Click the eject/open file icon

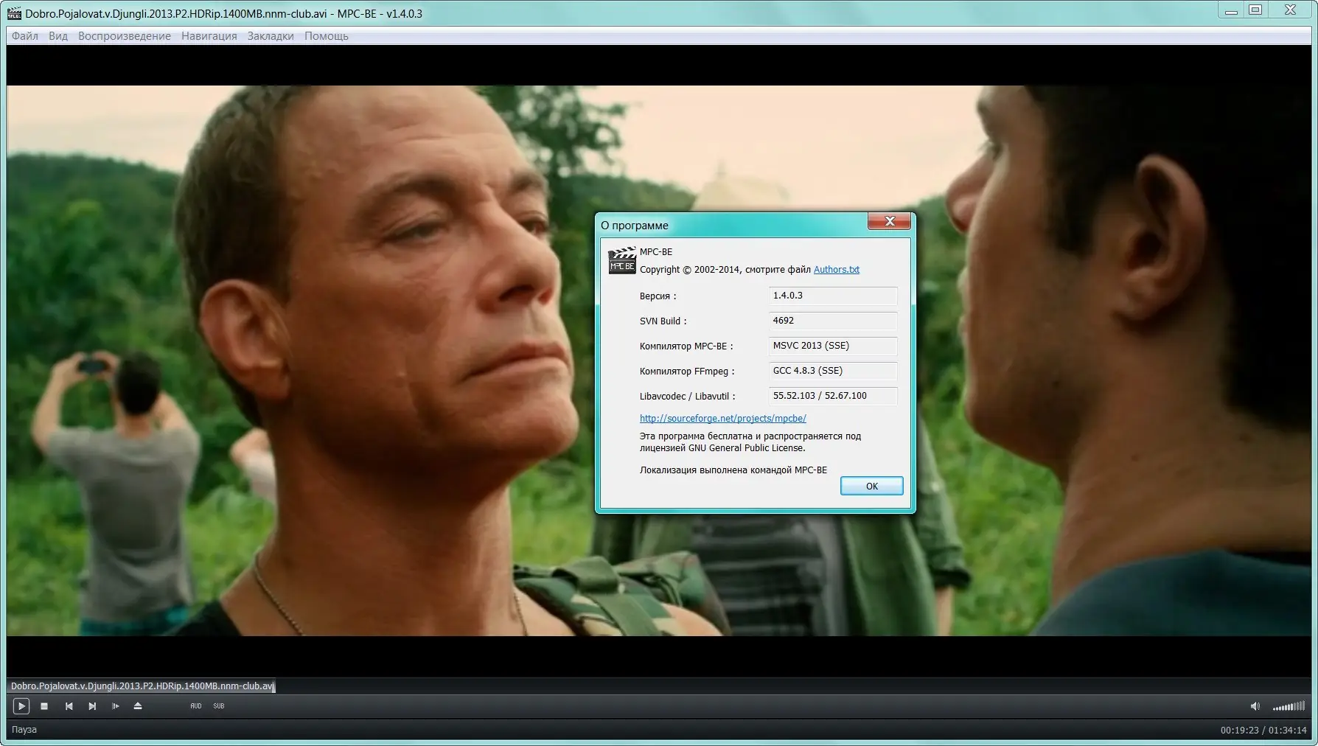138,706
